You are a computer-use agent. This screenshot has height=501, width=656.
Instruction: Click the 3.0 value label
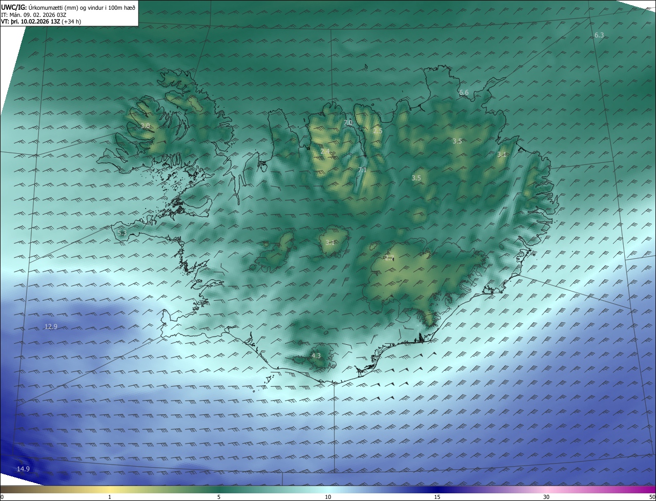point(145,126)
